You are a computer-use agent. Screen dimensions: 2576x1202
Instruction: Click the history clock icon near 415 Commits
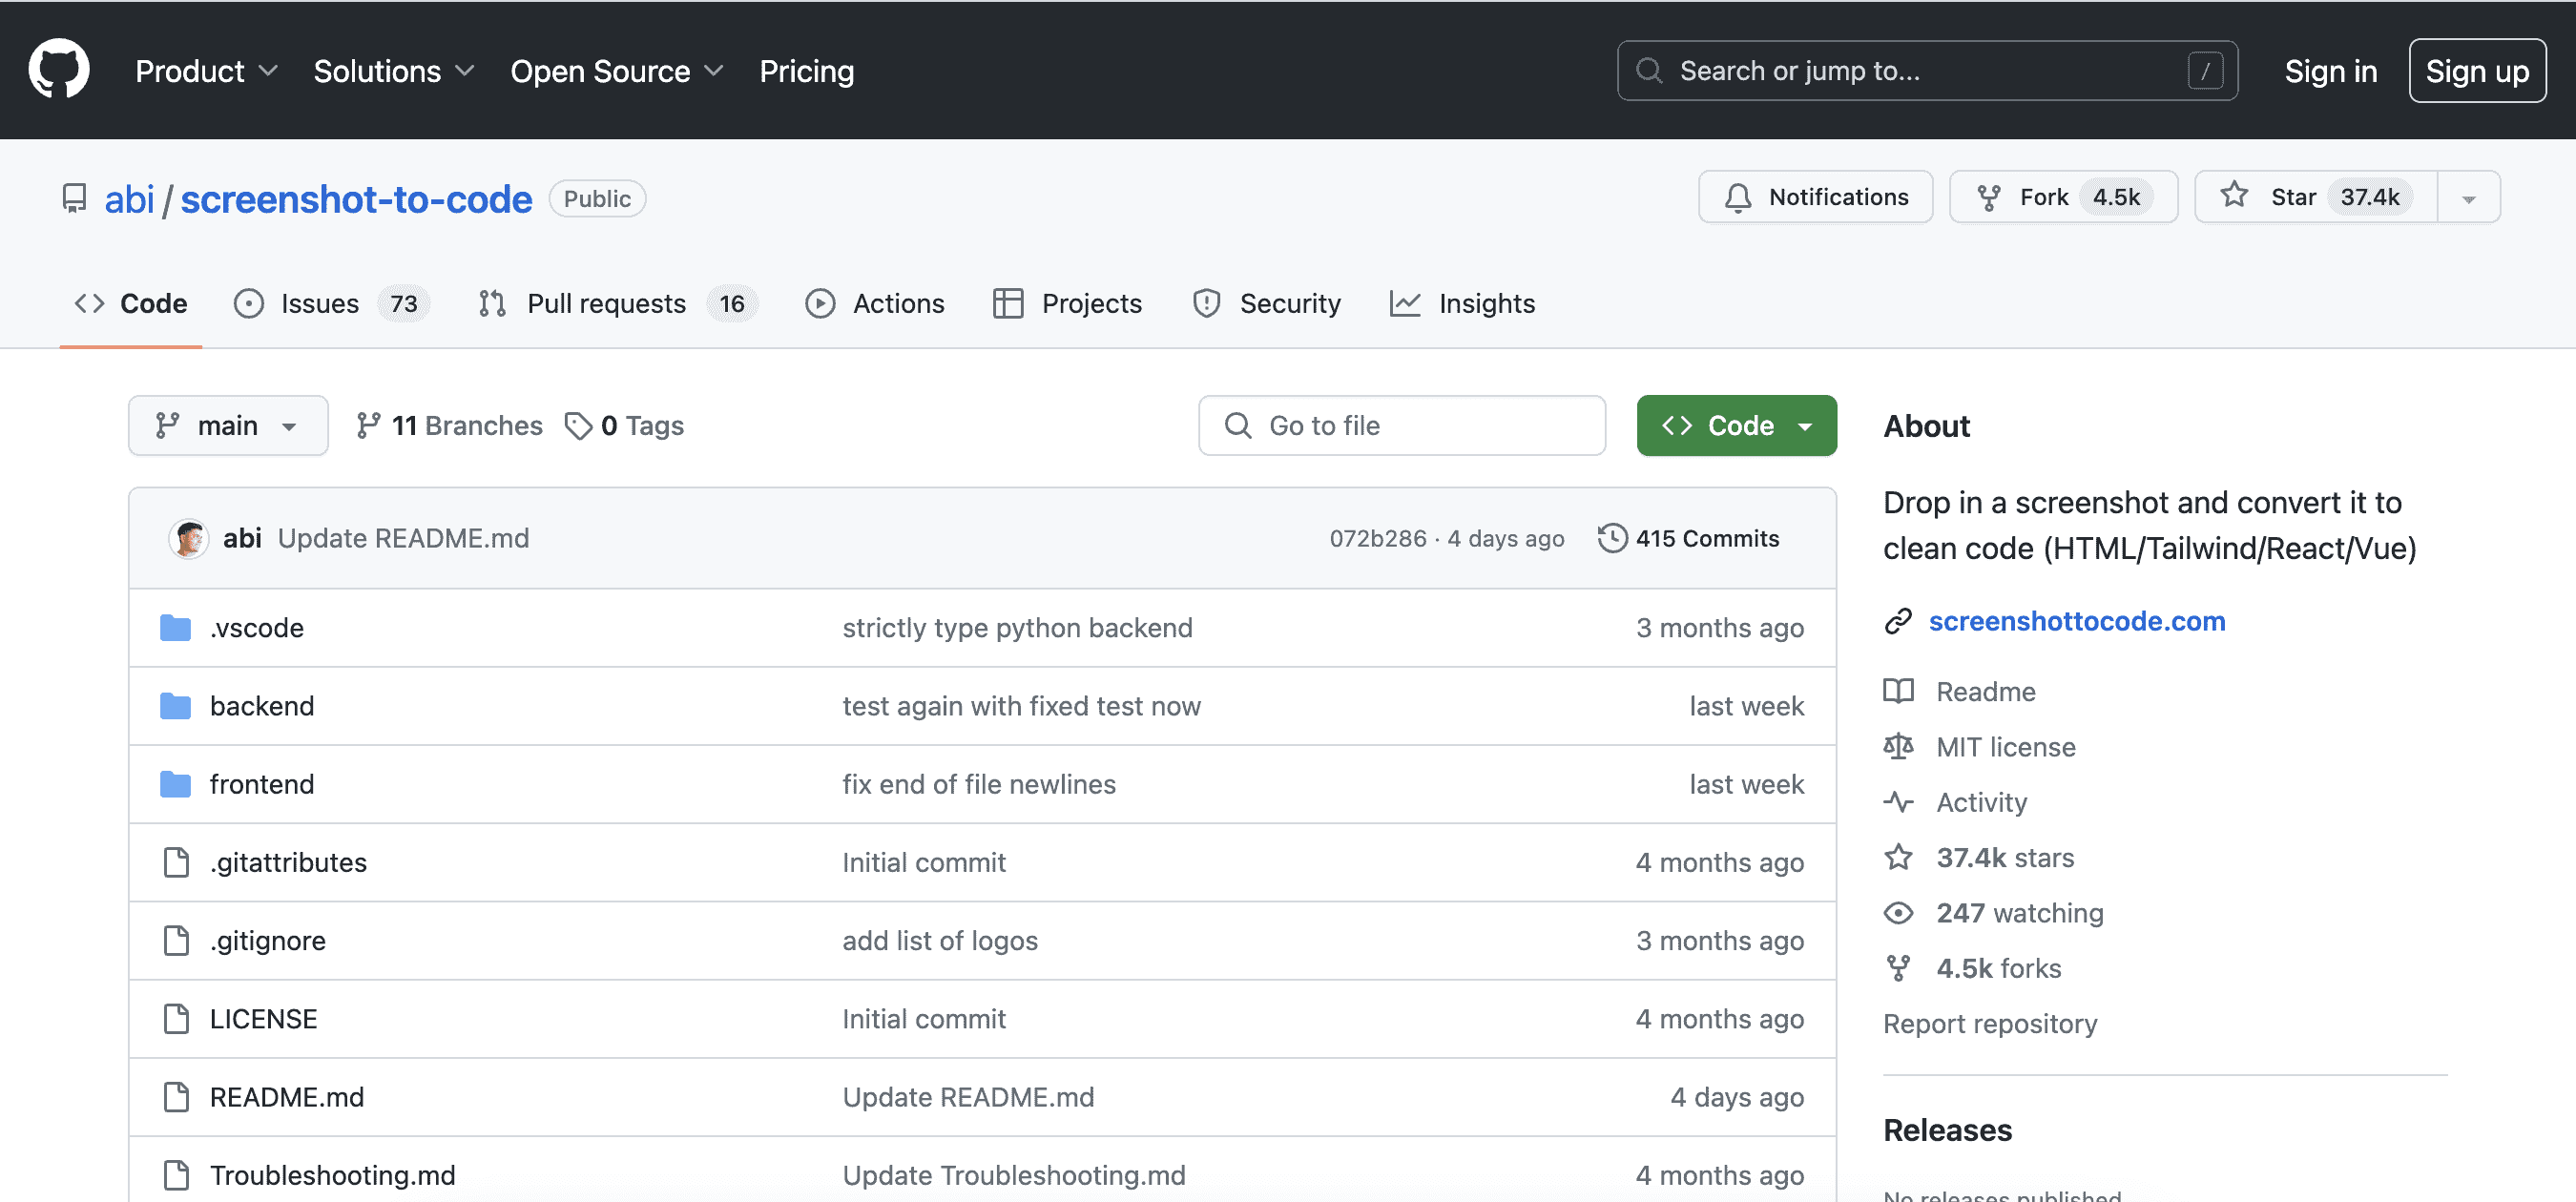[x=1612, y=538]
